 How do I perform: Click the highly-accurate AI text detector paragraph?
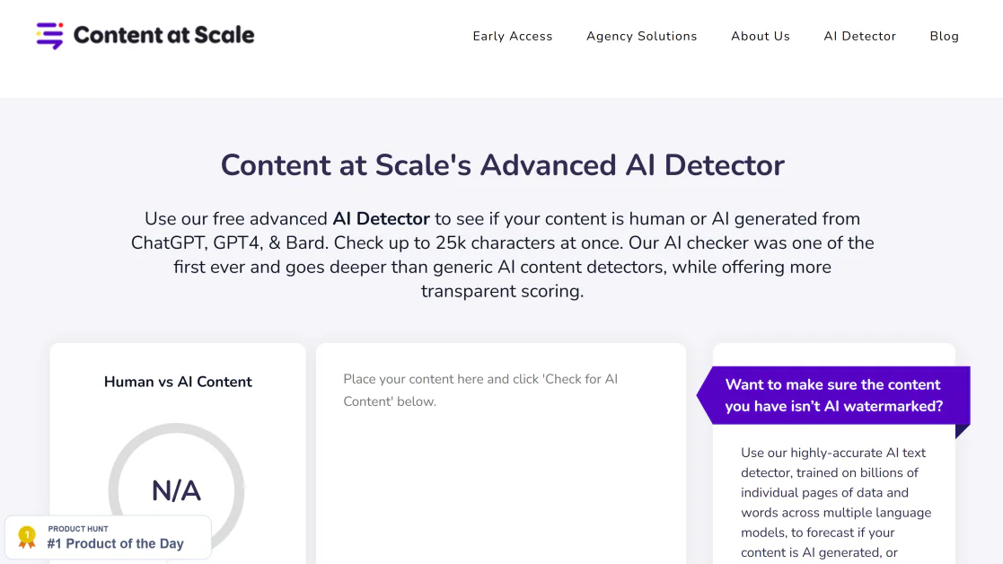click(836, 503)
